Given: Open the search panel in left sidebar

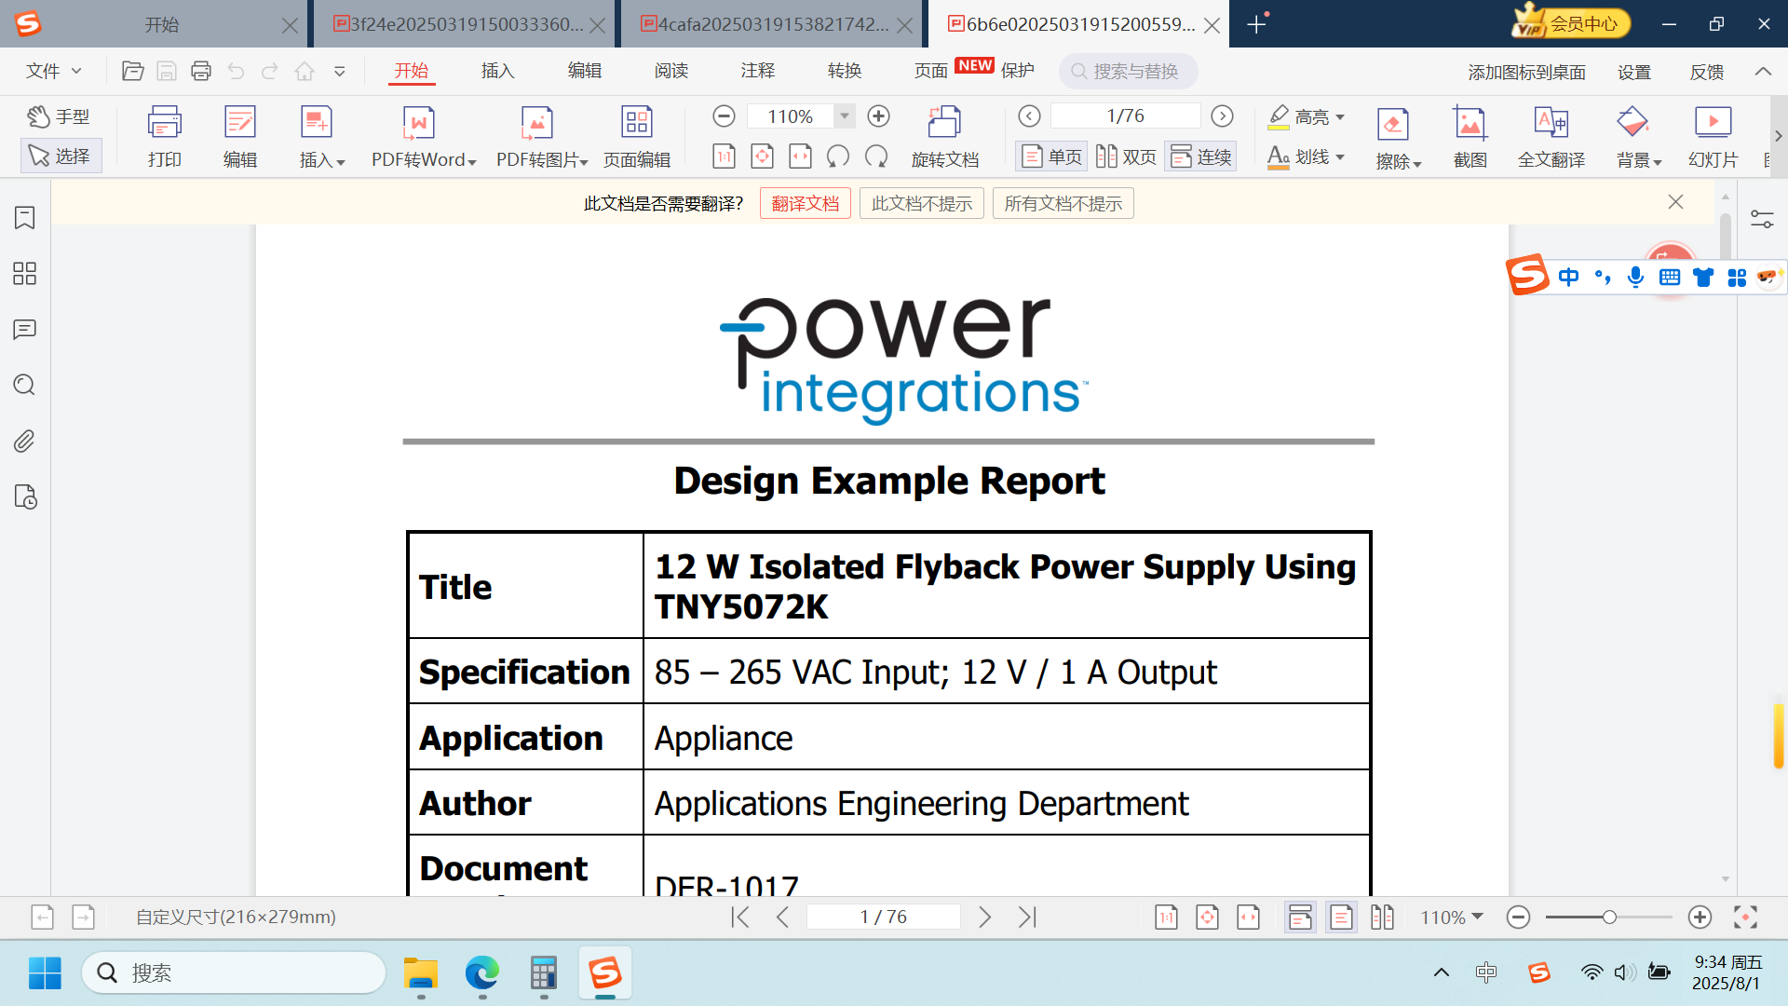Looking at the screenshot, I should point(25,386).
